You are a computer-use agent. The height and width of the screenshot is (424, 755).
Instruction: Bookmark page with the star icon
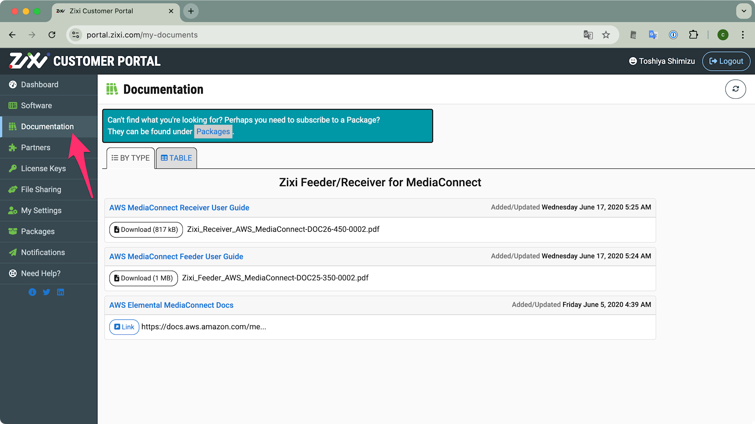pyautogui.click(x=606, y=35)
